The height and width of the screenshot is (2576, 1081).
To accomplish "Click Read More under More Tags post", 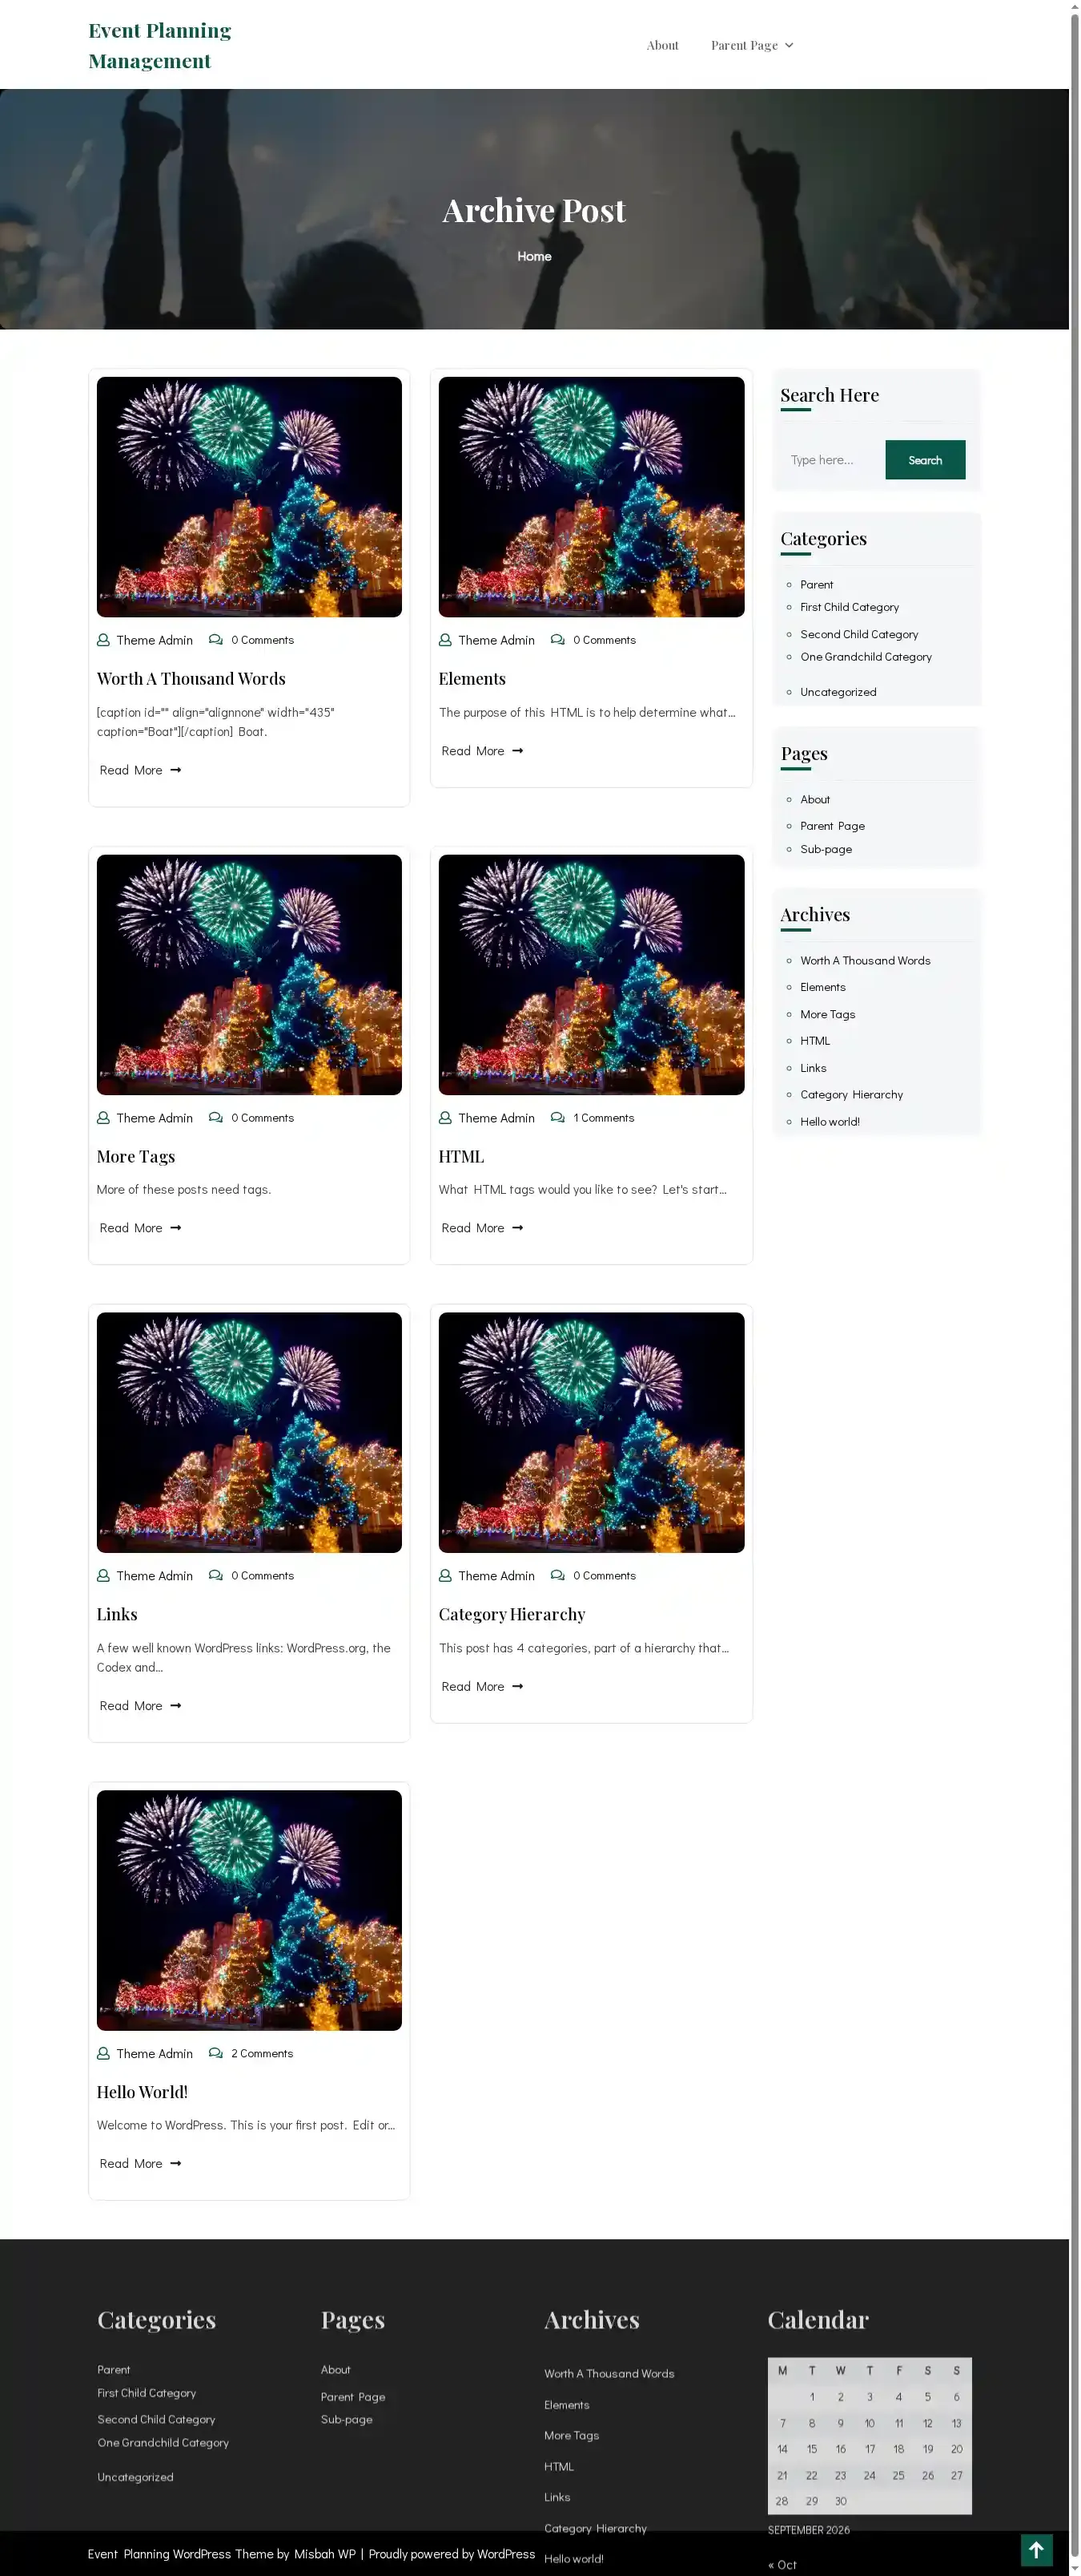I will coord(141,1228).
